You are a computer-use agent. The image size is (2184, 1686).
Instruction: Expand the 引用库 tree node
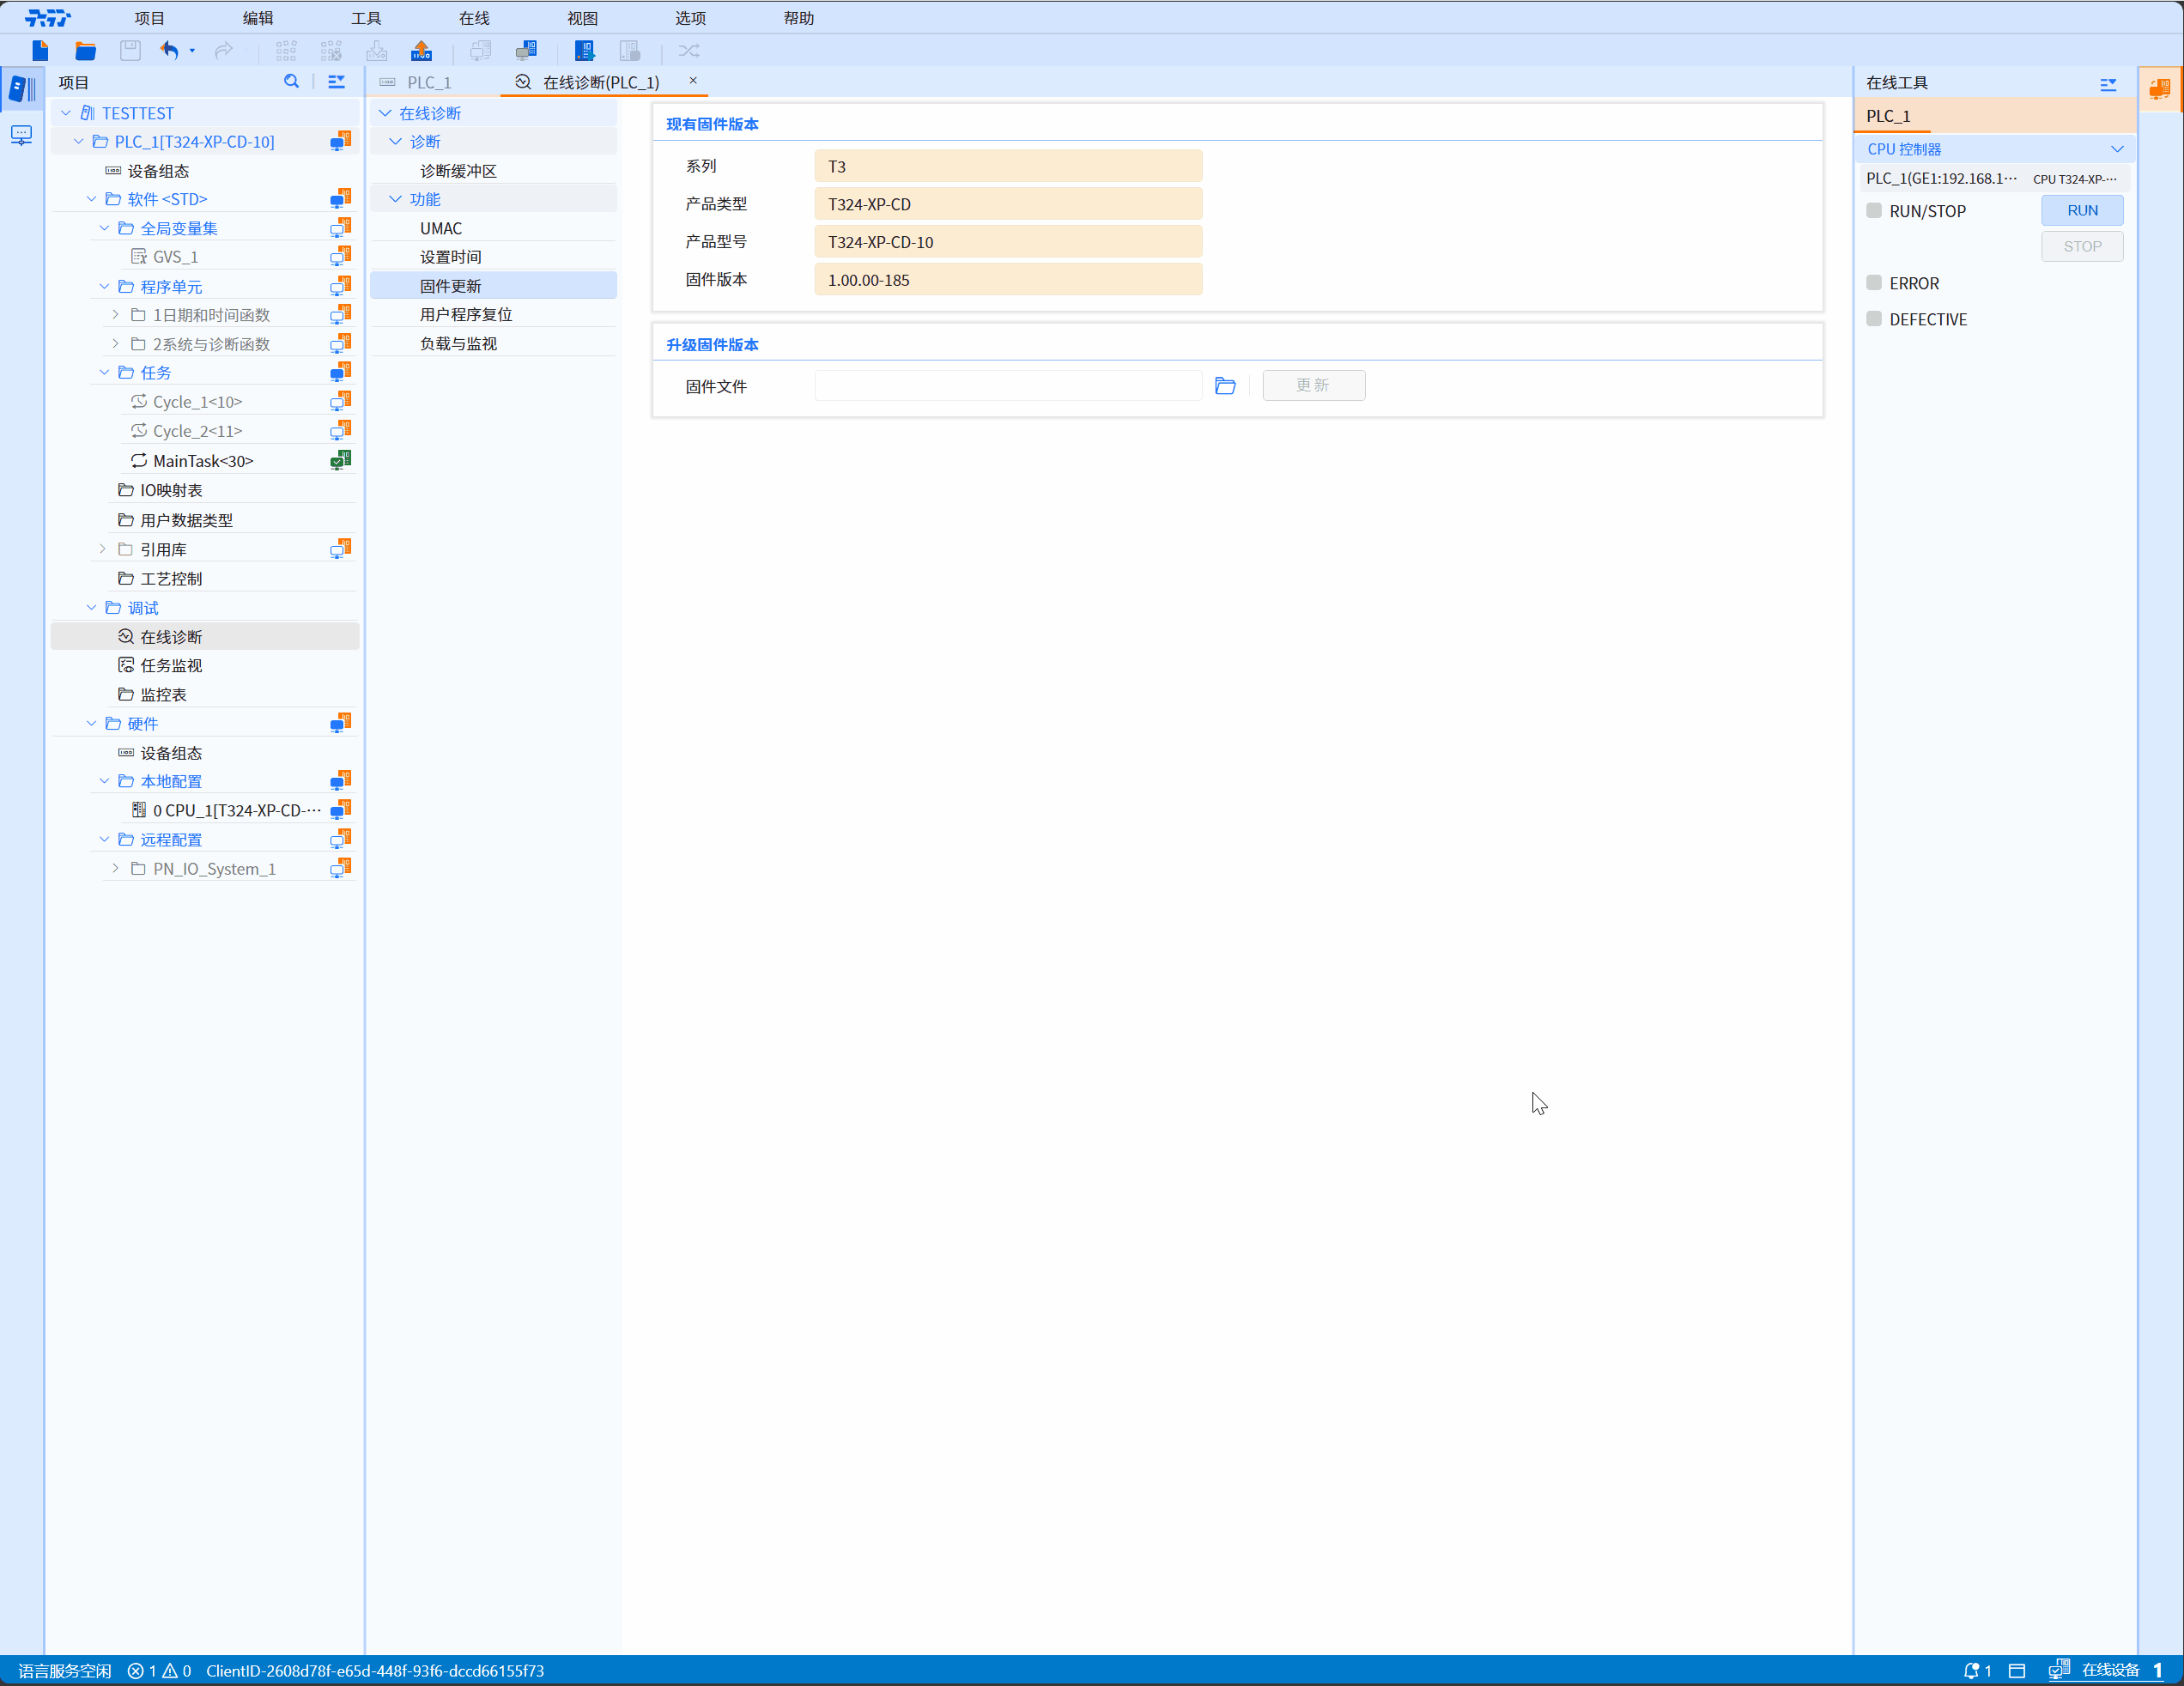pyautogui.click(x=102, y=549)
